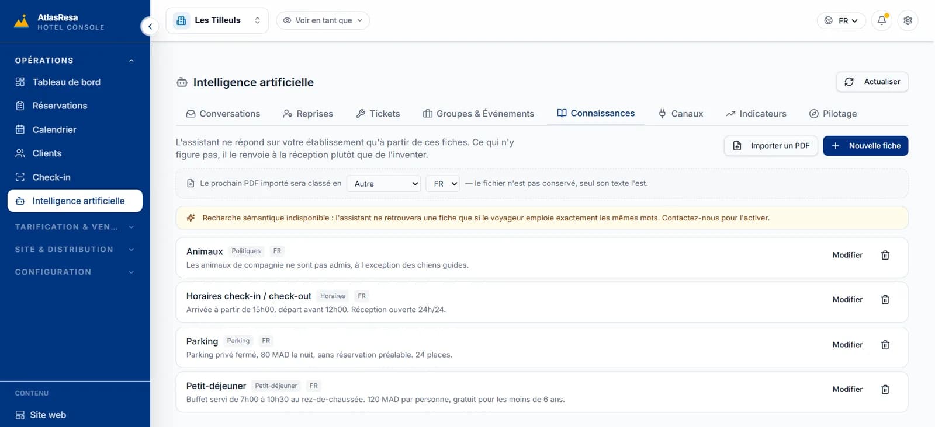Switch to the Pilotage tab

pyautogui.click(x=833, y=114)
